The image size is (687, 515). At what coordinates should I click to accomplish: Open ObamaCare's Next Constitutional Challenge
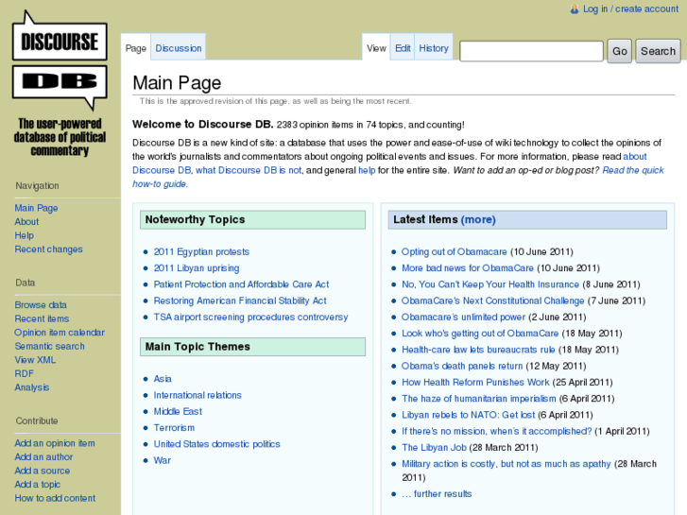[x=493, y=300]
